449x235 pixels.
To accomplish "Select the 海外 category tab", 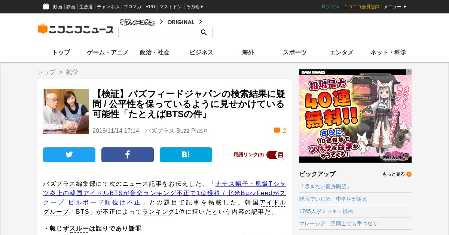I will pyautogui.click(x=248, y=53).
